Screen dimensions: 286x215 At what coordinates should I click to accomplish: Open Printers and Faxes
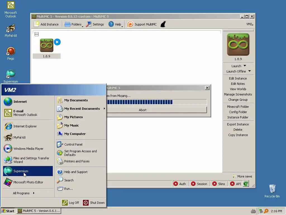pyautogui.click(x=81, y=161)
